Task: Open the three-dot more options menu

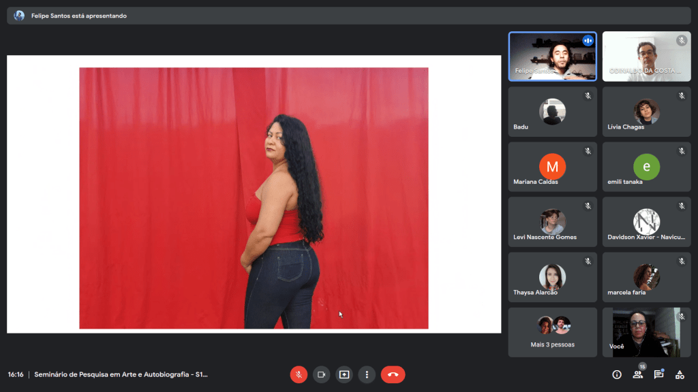Action: tap(367, 374)
